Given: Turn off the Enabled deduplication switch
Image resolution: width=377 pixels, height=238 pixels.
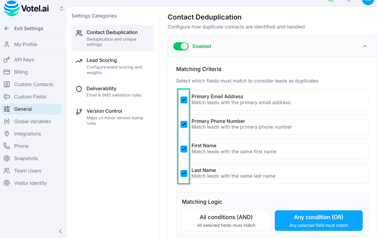Looking at the screenshot, I should 181,46.
